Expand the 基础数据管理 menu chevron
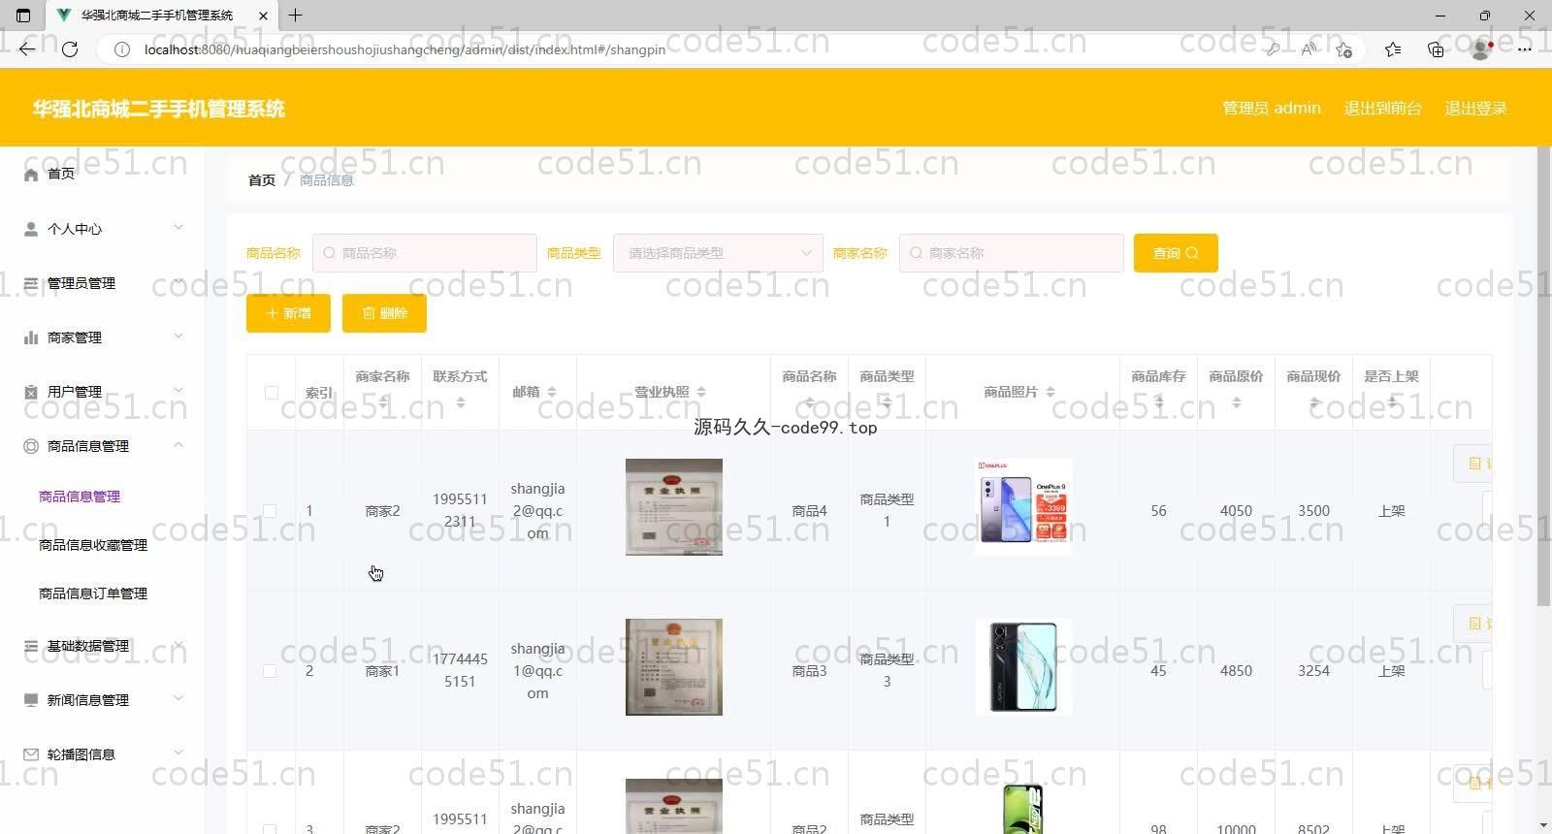Image resolution: width=1552 pixels, height=834 pixels. click(178, 645)
